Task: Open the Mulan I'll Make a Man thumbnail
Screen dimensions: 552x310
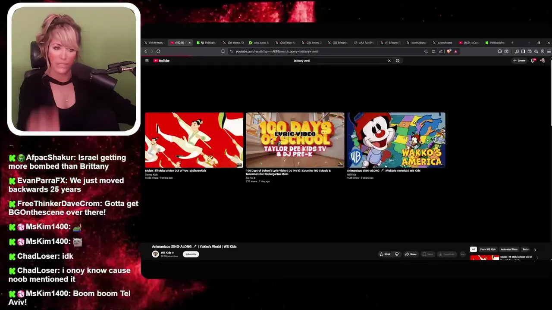Action: [194, 140]
